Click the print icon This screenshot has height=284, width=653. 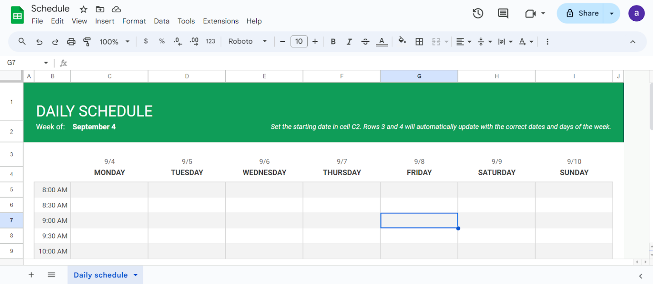point(71,41)
